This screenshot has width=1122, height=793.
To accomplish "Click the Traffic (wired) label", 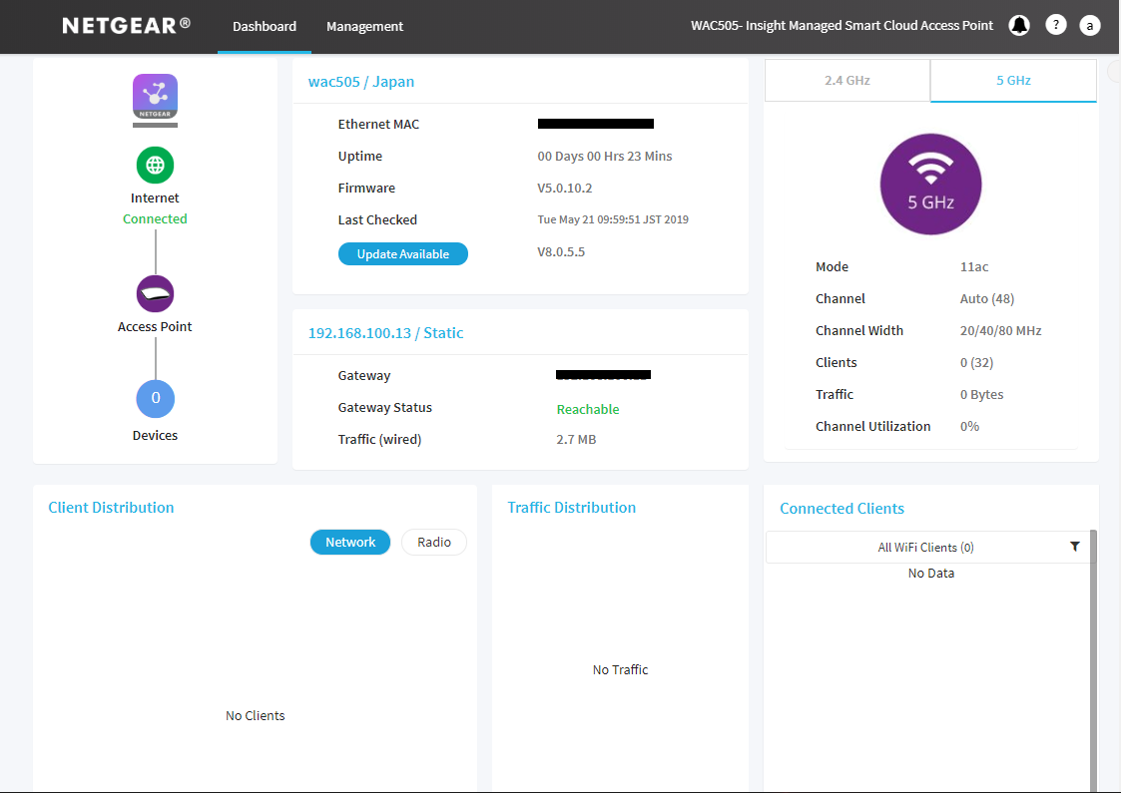I will click(380, 439).
